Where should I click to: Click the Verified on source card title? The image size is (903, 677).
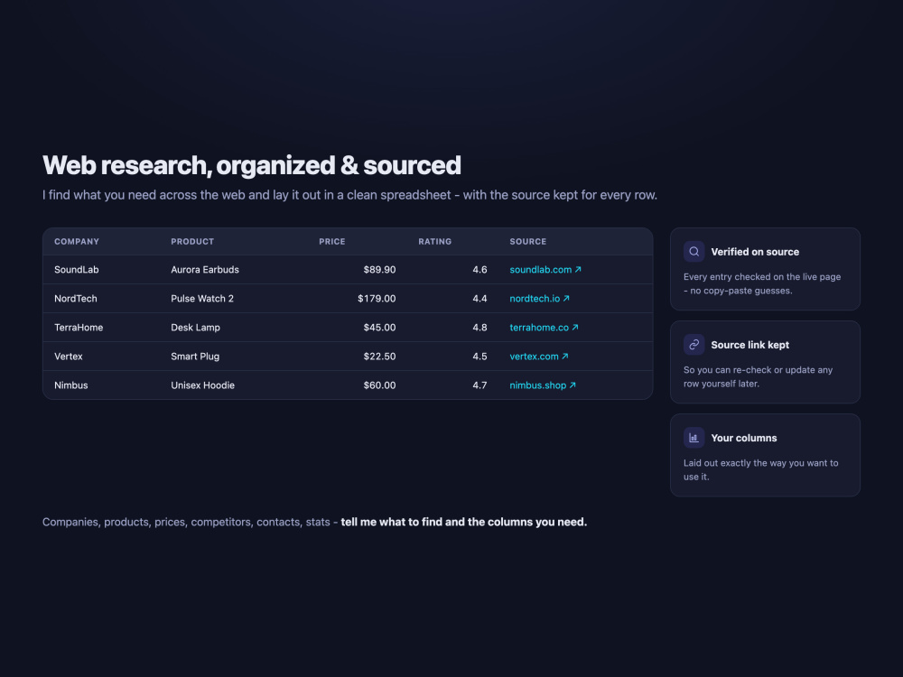coord(755,252)
